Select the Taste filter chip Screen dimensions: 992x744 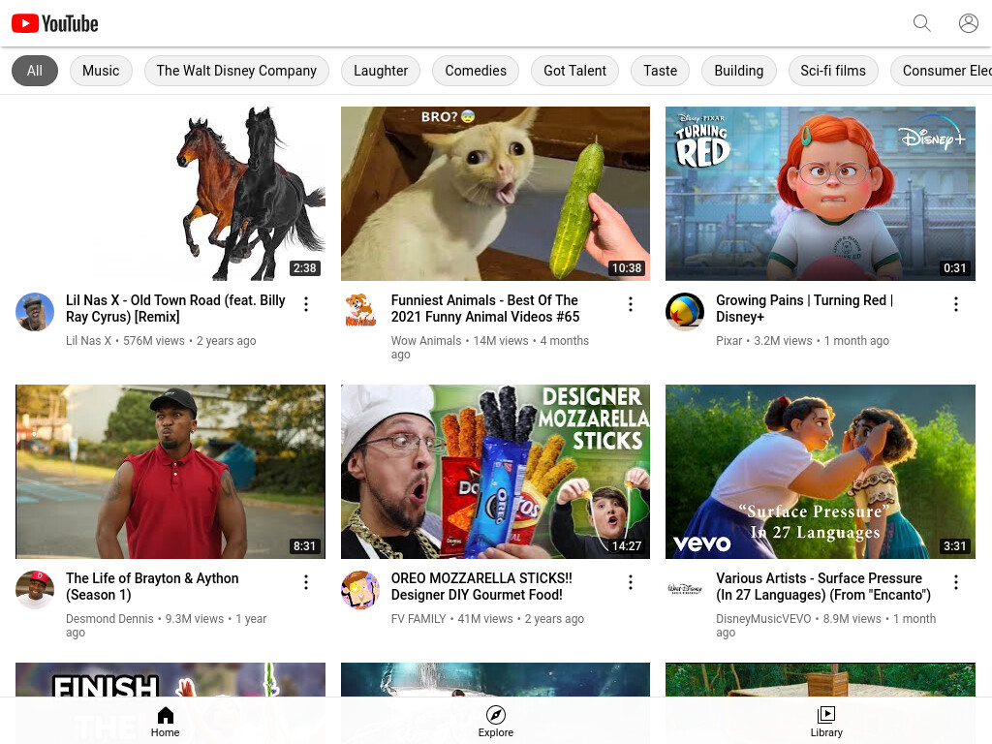(660, 71)
